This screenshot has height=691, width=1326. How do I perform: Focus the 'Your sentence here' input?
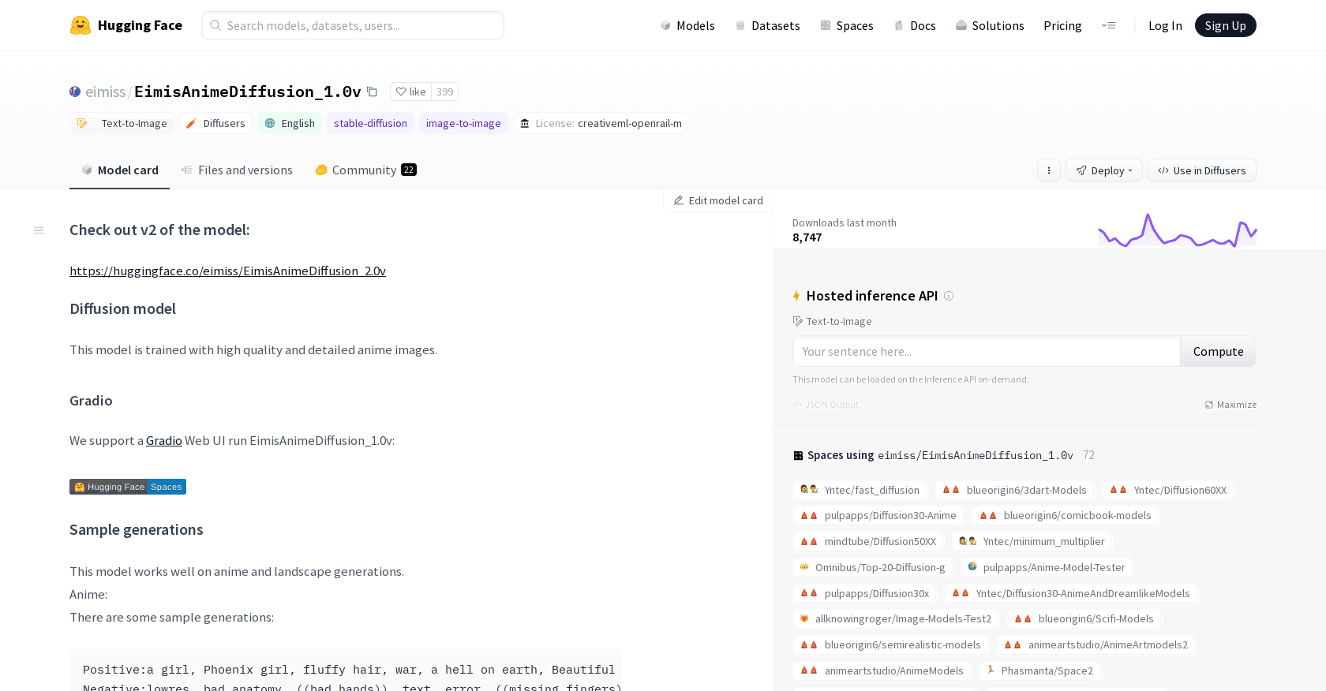[987, 352]
